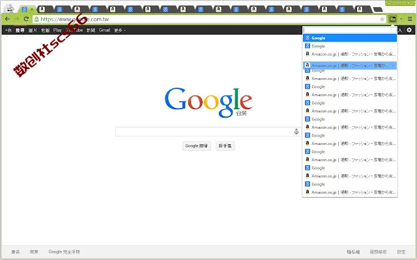Click the green padlock in address bar
Viewport: 417px width, 260px height.
[x=36, y=19]
